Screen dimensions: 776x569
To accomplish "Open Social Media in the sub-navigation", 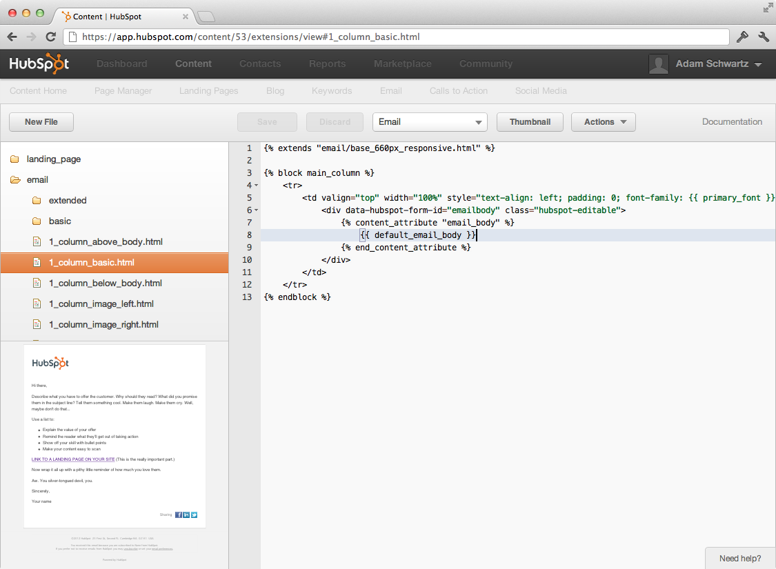I will coord(541,91).
